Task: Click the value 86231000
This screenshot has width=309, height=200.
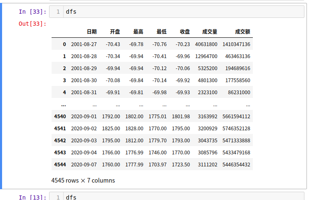Action: pos(239,92)
